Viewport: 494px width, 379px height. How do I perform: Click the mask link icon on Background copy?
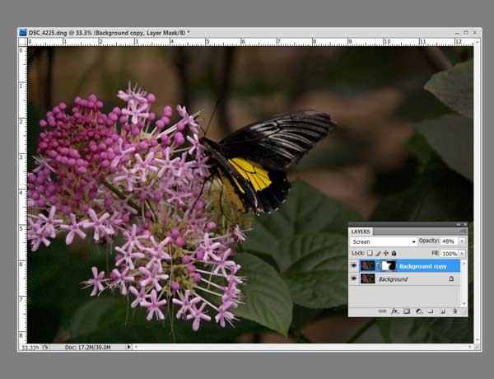(378, 266)
